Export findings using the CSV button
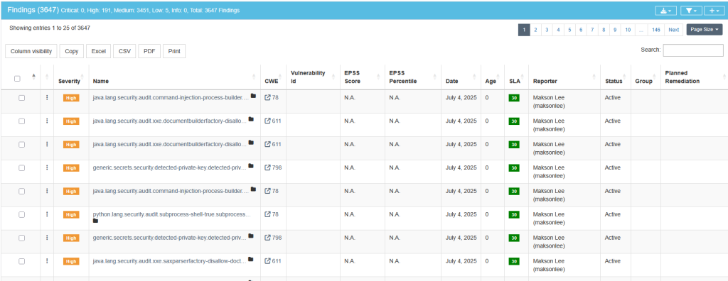The width and height of the screenshot is (728, 281). click(x=124, y=52)
